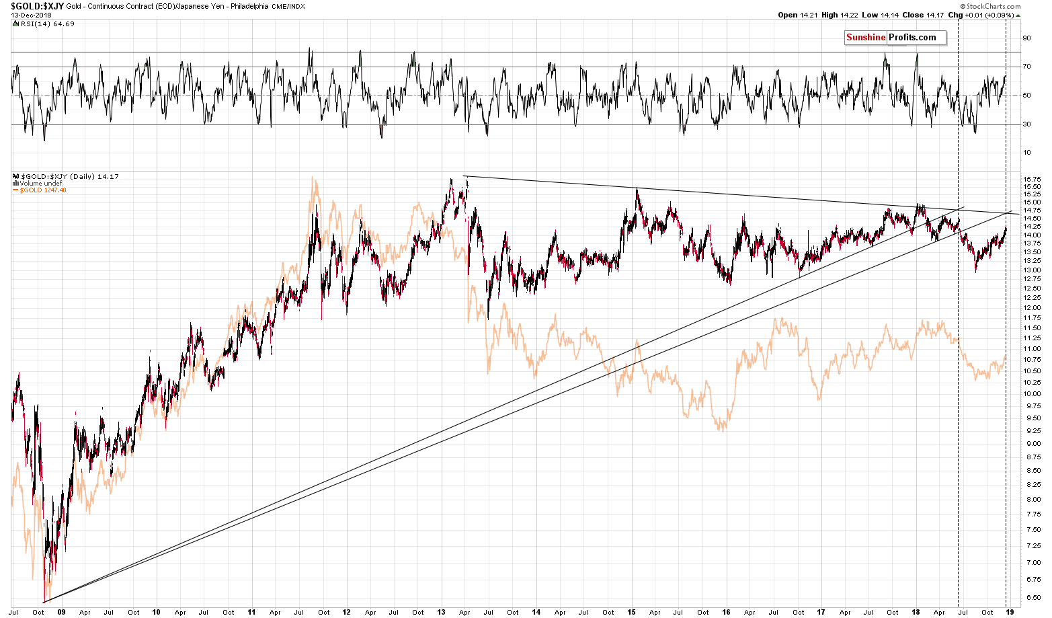
Task: Click the RSI indicator icon beside RSI(14)
Action: pos(15,24)
